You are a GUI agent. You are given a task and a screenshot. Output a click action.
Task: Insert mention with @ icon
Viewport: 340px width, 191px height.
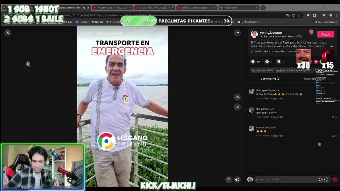tap(321, 180)
